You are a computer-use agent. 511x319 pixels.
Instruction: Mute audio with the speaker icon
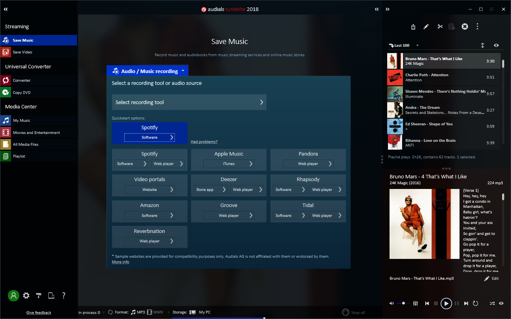(391, 303)
